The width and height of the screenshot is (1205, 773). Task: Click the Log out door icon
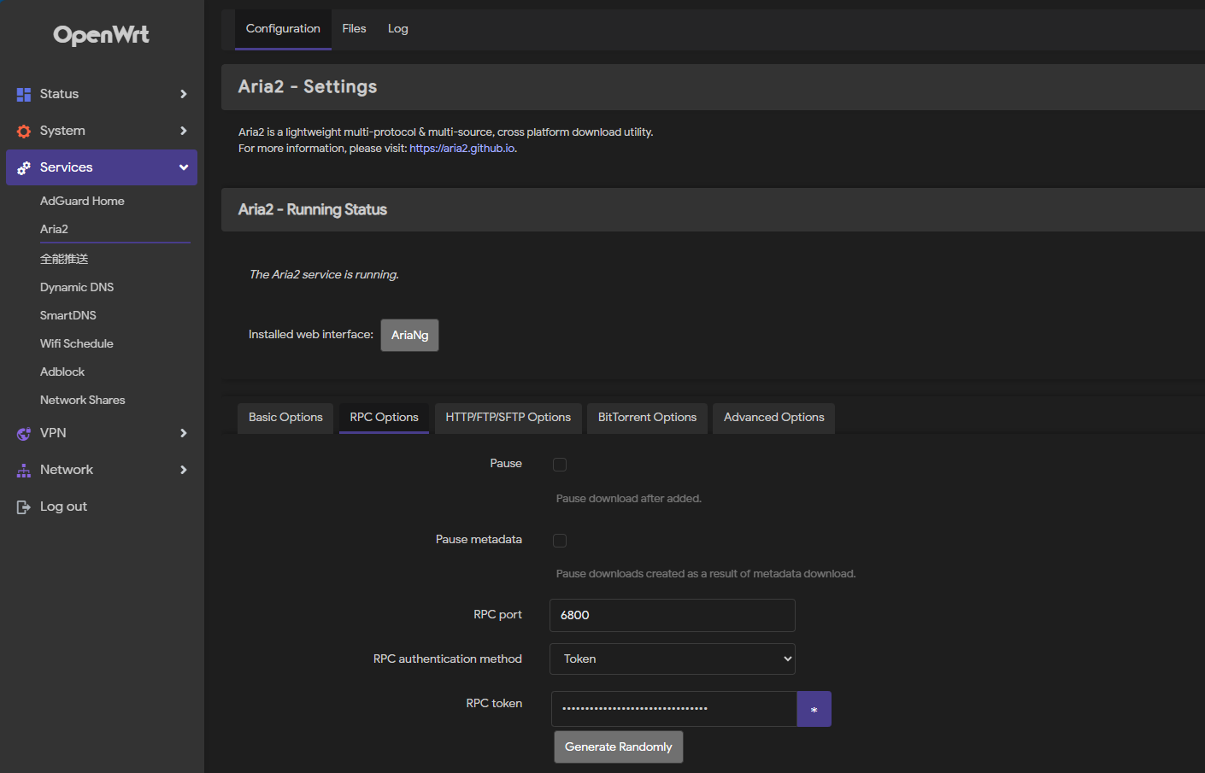pyautogui.click(x=24, y=507)
